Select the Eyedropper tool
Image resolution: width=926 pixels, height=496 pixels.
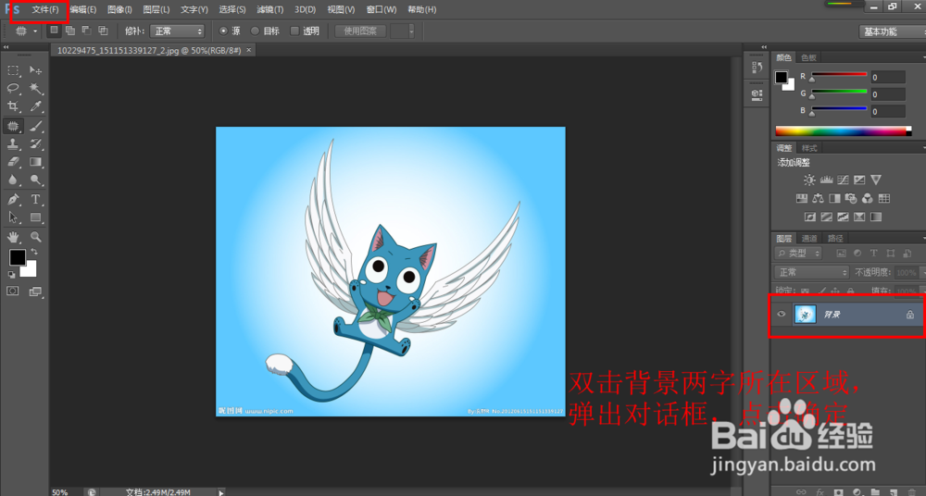35,106
